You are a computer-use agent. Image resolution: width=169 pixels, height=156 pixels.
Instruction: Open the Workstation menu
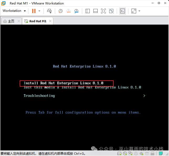point(14,11)
